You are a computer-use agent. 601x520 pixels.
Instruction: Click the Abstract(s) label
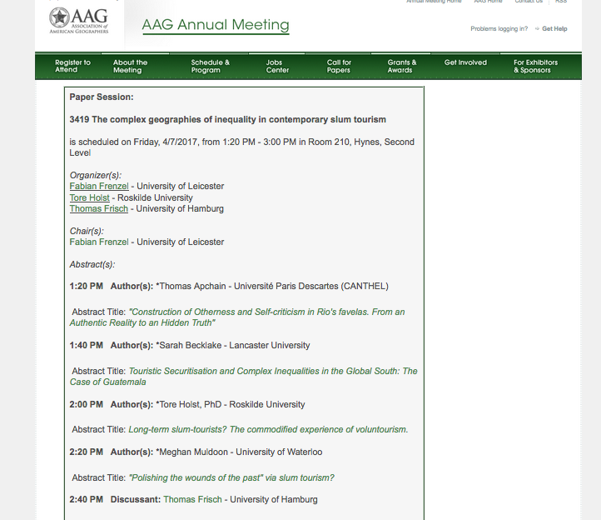coord(92,264)
